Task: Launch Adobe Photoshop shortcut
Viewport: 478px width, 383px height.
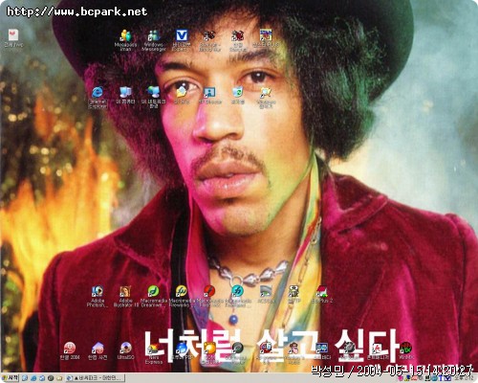Action: [98, 297]
